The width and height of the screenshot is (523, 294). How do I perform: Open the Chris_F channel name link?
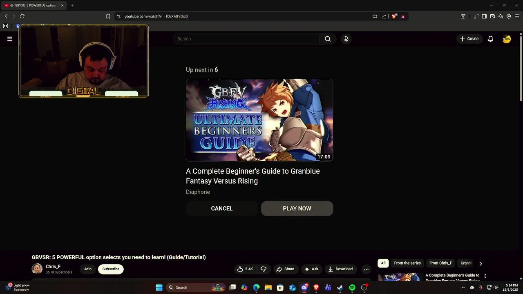pyautogui.click(x=53, y=267)
